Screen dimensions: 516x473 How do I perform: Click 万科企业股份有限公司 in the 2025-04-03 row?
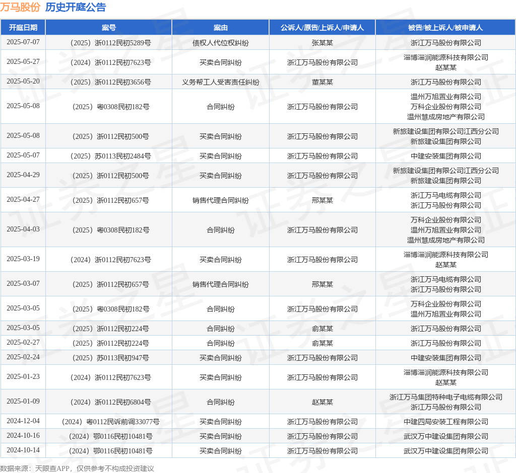click(x=445, y=220)
